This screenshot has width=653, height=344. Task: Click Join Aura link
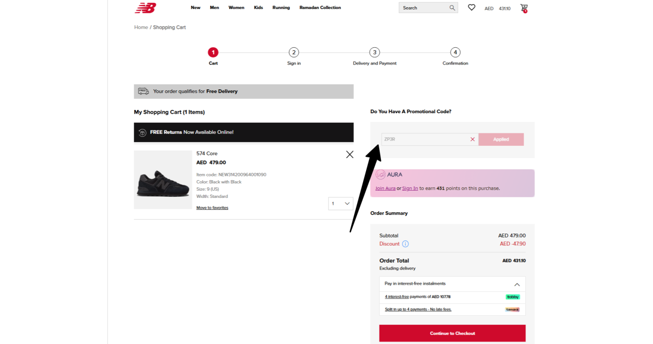click(385, 188)
